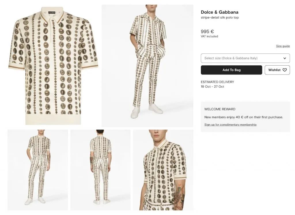Click the VAT included note
Image resolution: width=295 pixels, height=215 pixels.
click(x=209, y=36)
